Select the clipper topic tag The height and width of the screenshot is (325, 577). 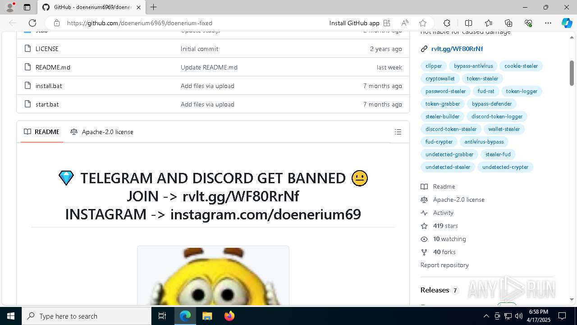pyautogui.click(x=434, y=66)
